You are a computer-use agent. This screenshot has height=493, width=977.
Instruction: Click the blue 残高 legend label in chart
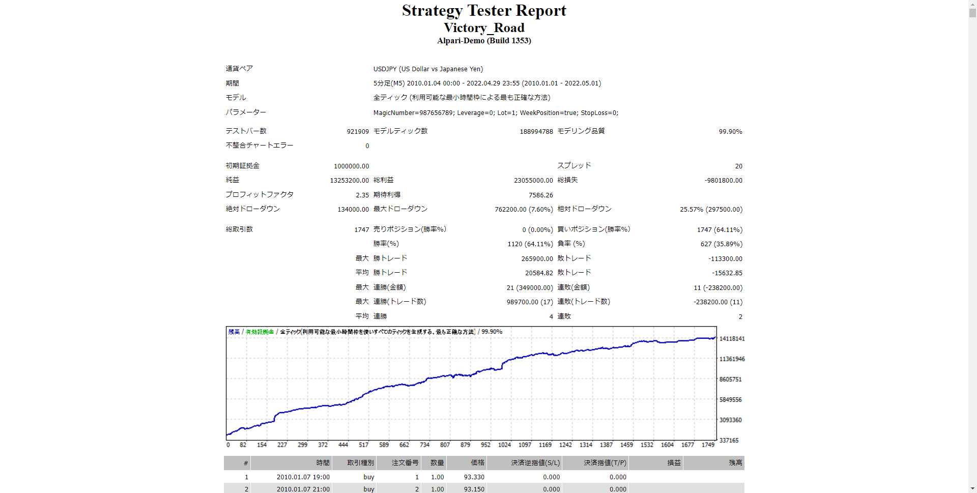pos(234,332)
